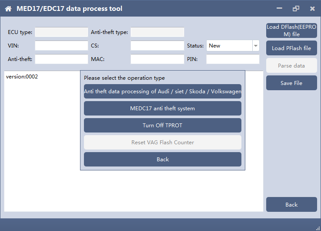Minimize the data process tool window
The height and width of the screenshot is (231, 321).
(x=279, y=8)
